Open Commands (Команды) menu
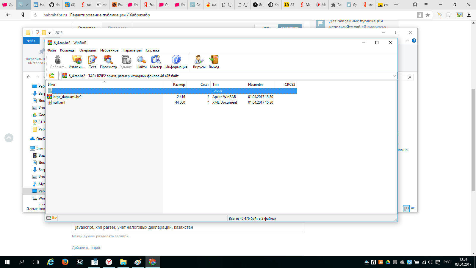The width and height of the screenshot is (476, 268). pos(68,50)
